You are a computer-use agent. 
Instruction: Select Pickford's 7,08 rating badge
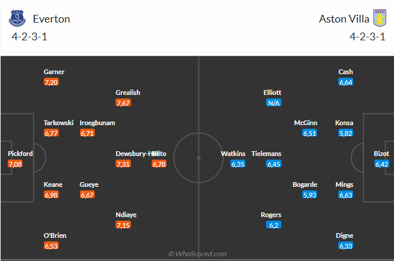[x=15, y=164]
